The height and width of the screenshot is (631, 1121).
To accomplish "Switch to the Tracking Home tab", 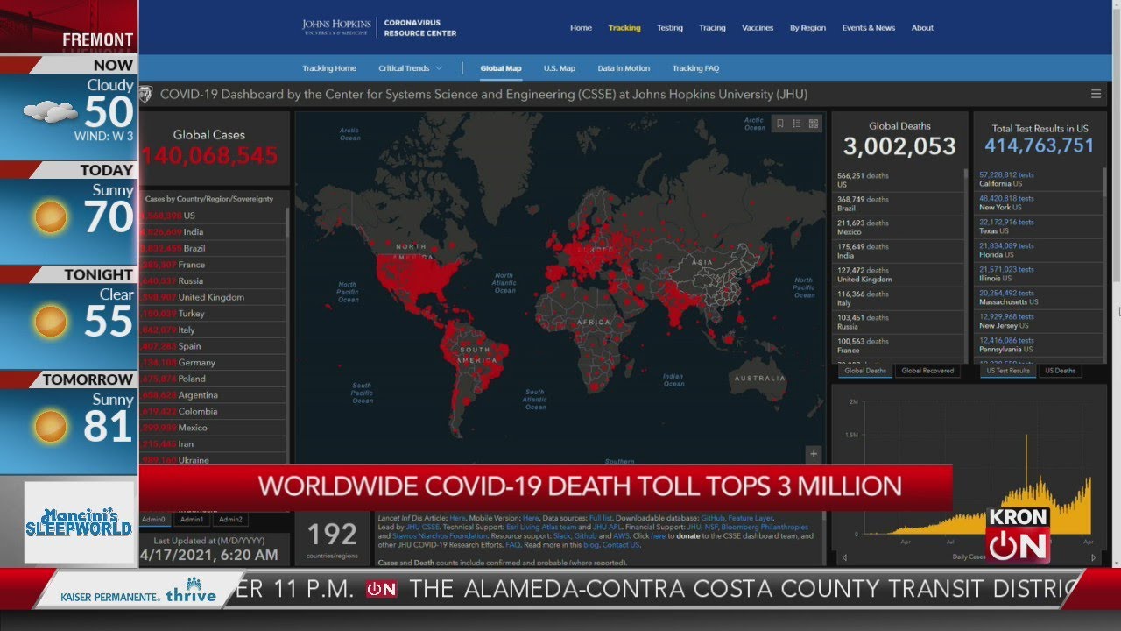I will [x=329, y=68].
